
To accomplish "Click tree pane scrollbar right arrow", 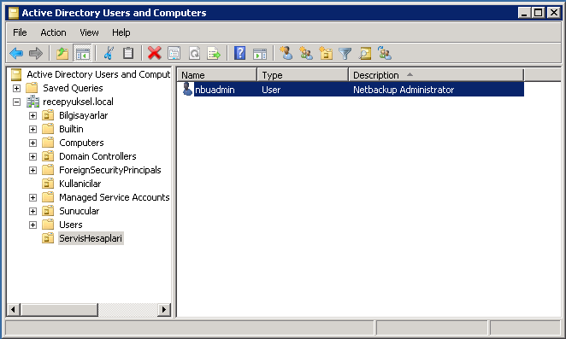I will click(164, 309).
